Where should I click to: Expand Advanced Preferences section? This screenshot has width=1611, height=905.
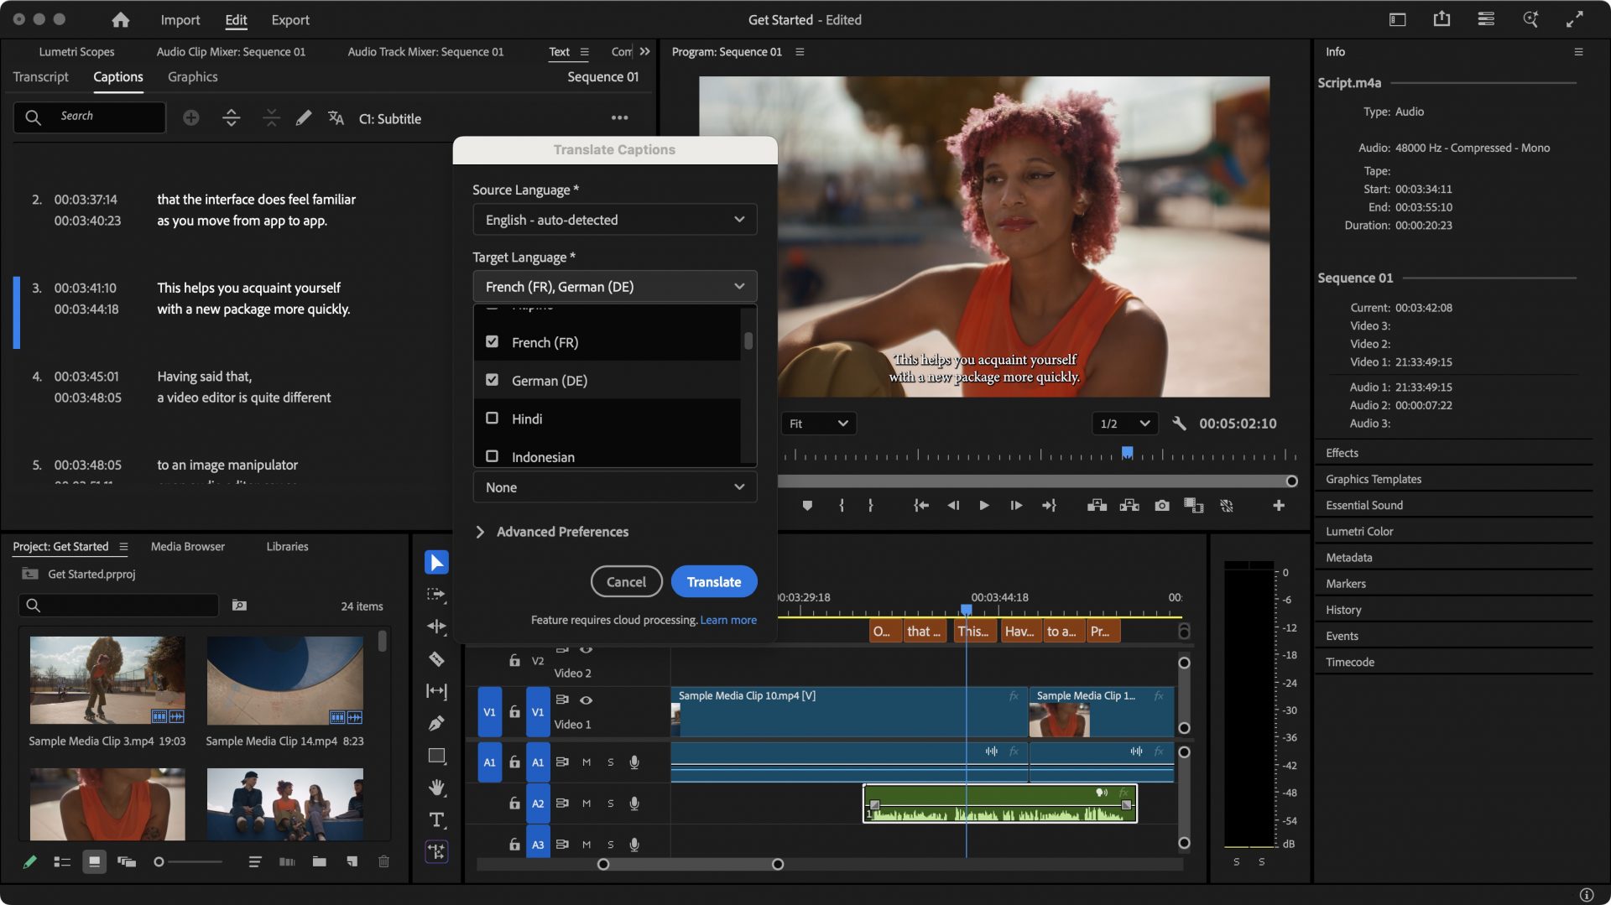pos(554,532)
